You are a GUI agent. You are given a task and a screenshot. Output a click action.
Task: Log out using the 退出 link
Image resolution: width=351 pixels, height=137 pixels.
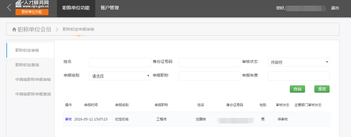pos(335,8)
